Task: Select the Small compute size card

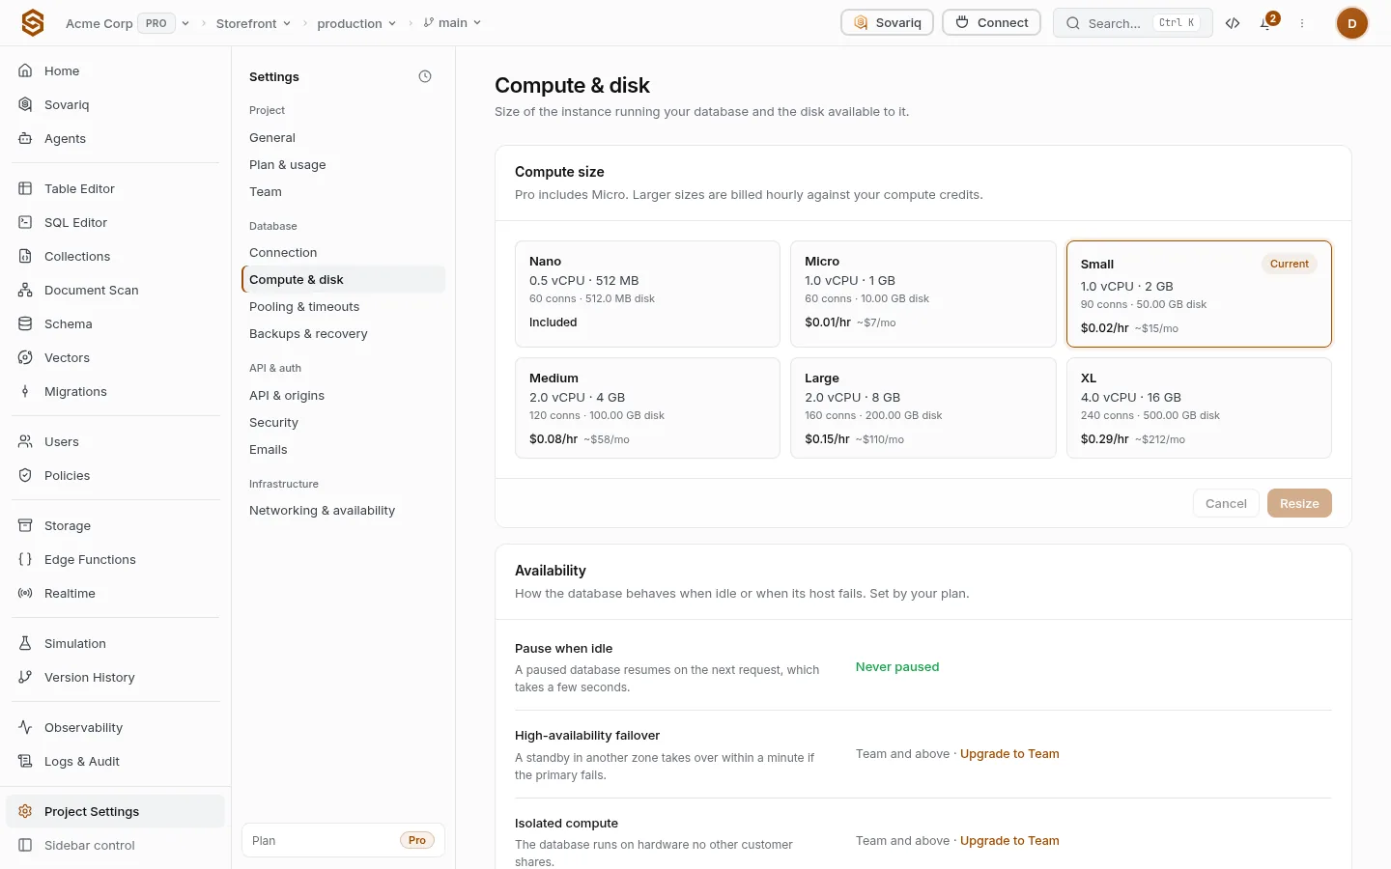Action: tap(1199, 294)
